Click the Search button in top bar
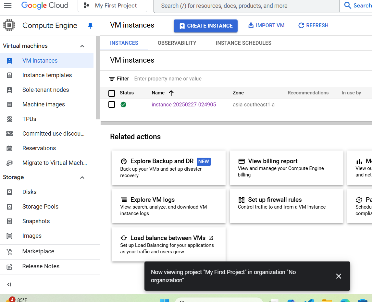The width and height of the screenshot is (372, 302). point(357,6)
